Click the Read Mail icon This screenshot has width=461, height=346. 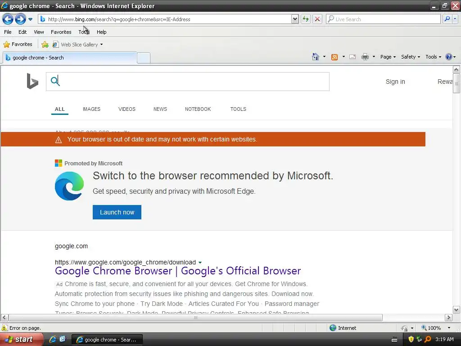[353, 57]
